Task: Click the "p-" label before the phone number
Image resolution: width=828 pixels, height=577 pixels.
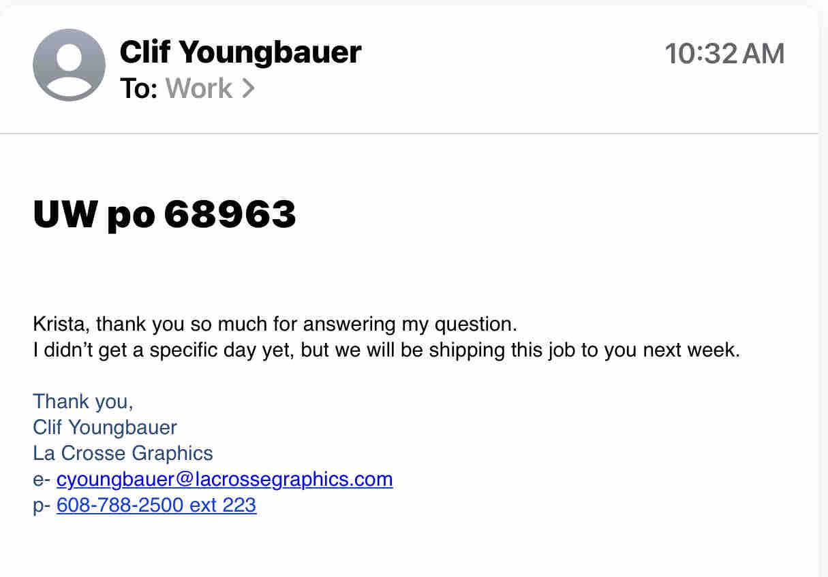Action: tap(42, 505)
